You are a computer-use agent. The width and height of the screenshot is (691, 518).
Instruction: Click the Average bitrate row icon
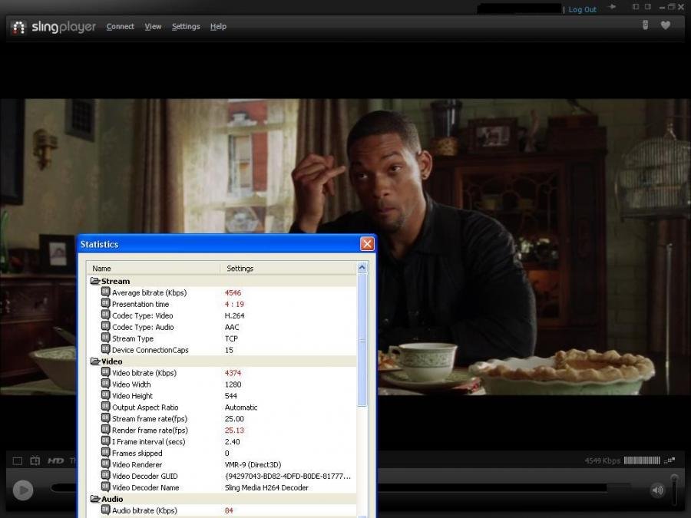coord(106,292)
